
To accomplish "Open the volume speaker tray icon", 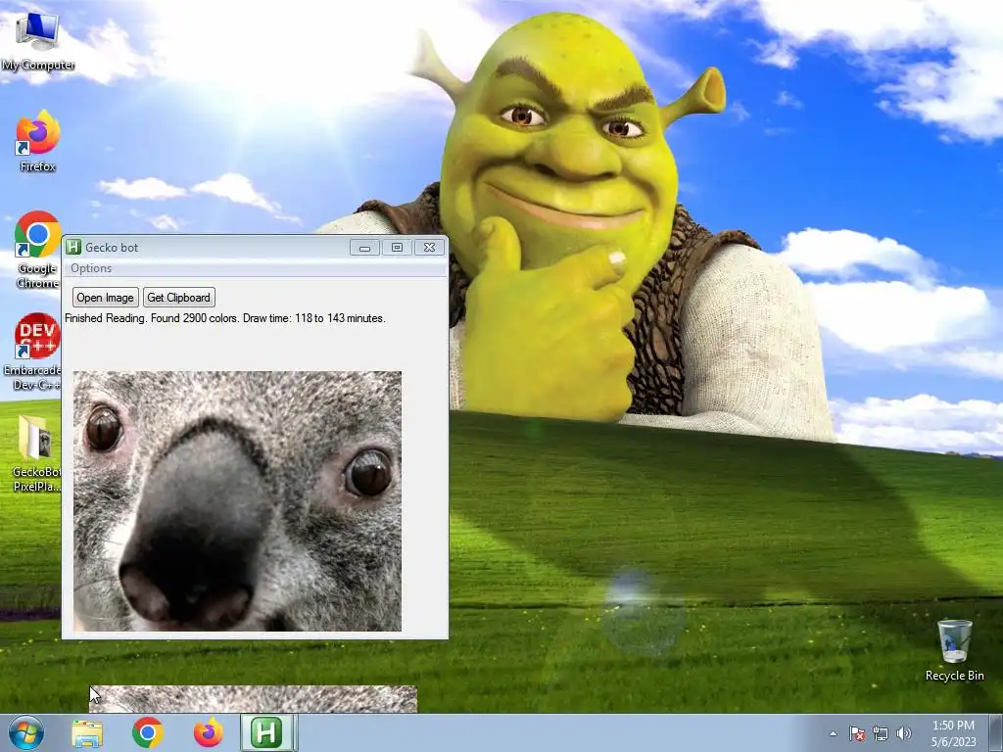I will tap(904, 733).
